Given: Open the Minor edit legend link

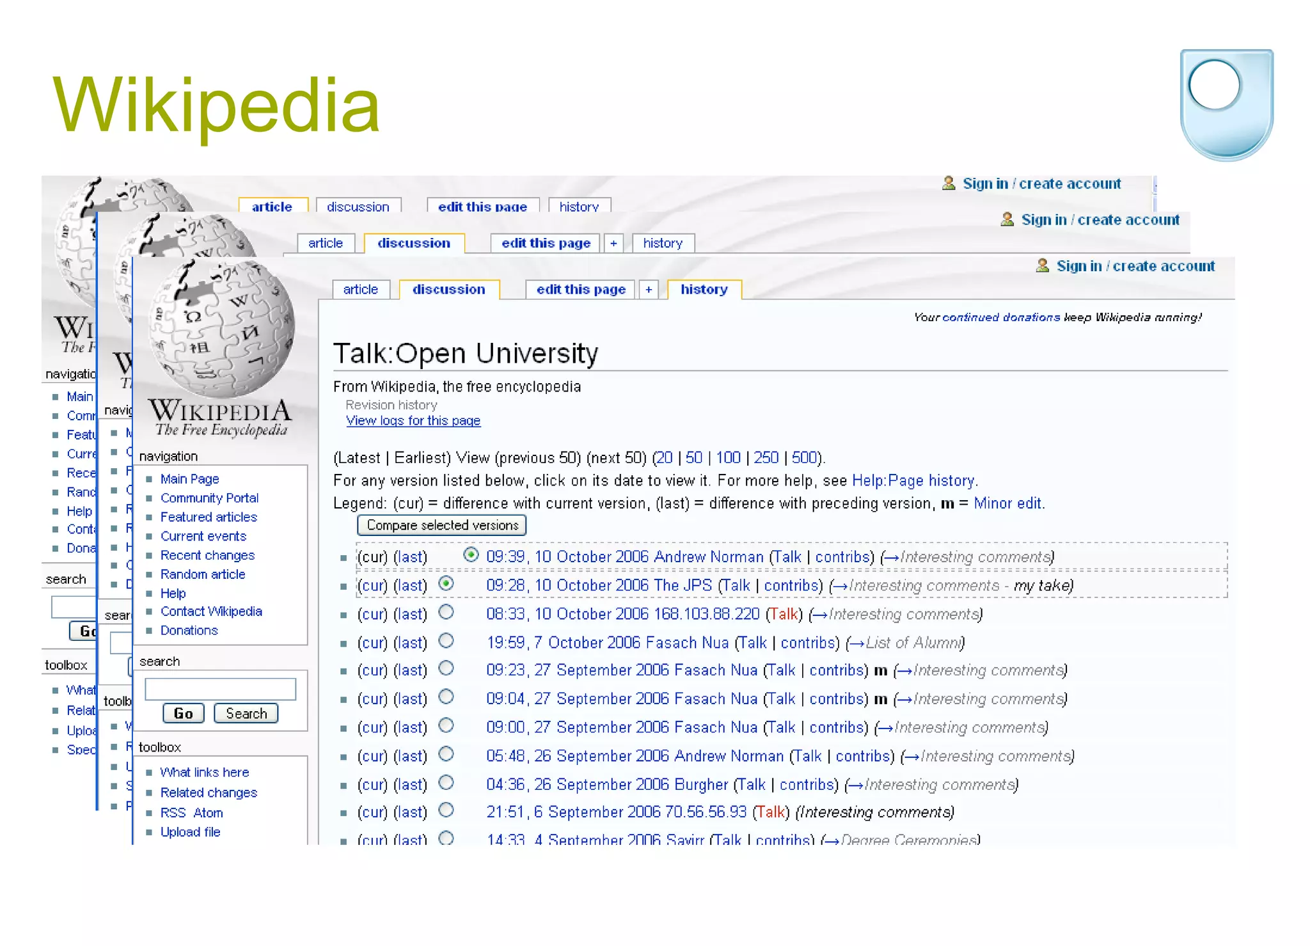Looking at the screenshot, I should click(x=1008, y=503).
